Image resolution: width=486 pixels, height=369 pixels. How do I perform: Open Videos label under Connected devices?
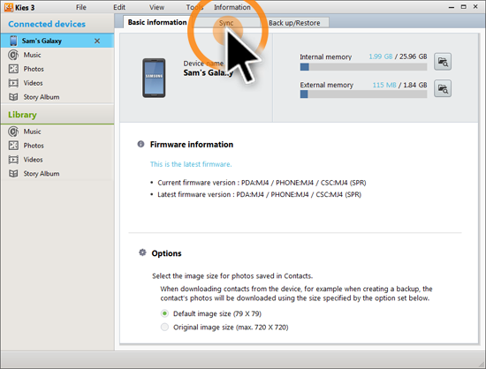[x=33, y=83]
